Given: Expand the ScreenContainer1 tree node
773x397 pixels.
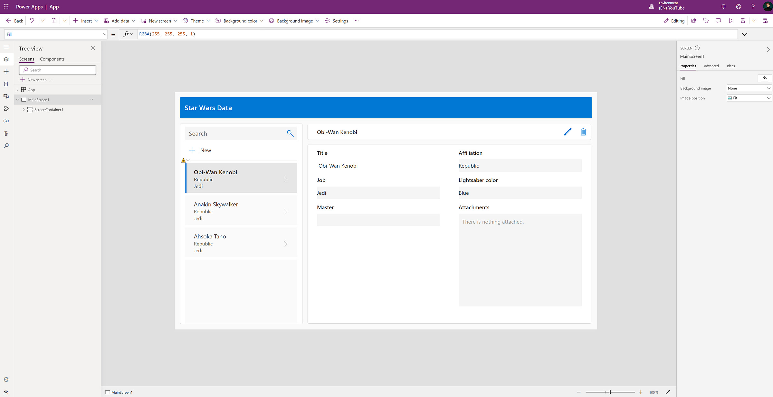Looking at the screenshot, I should pos(24,110).
